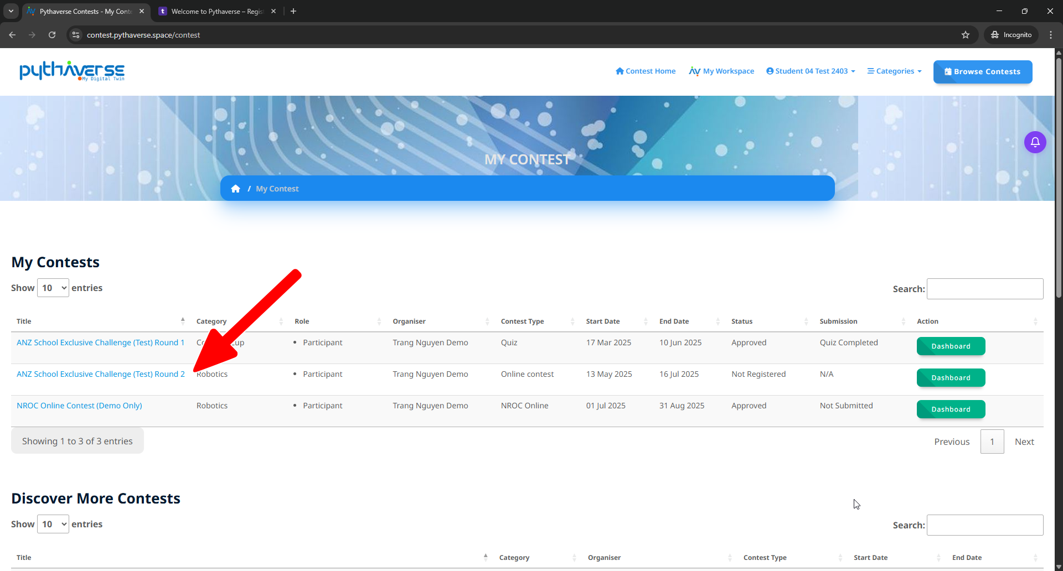This screenshot has height=571, width=1063.
Task: Open NROC Online Contest (Demo Only)
Action: [x=79, y=406]
